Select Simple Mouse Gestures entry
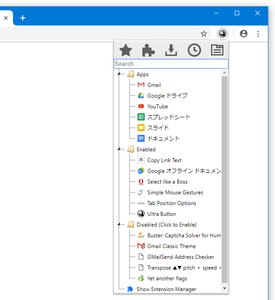275x300 pixels. [175, 192]
